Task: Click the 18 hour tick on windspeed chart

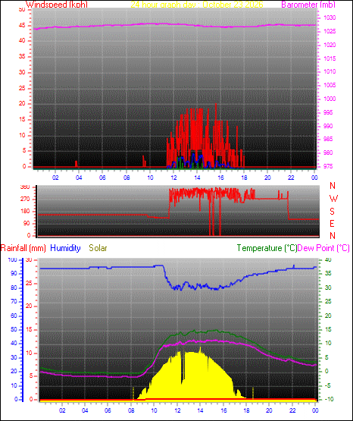Action: [244, 178]
